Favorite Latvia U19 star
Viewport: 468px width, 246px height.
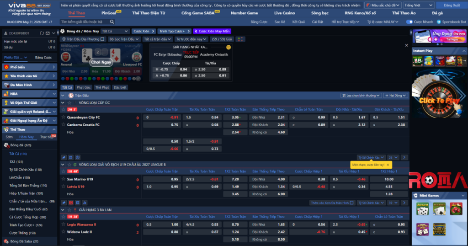63,186
